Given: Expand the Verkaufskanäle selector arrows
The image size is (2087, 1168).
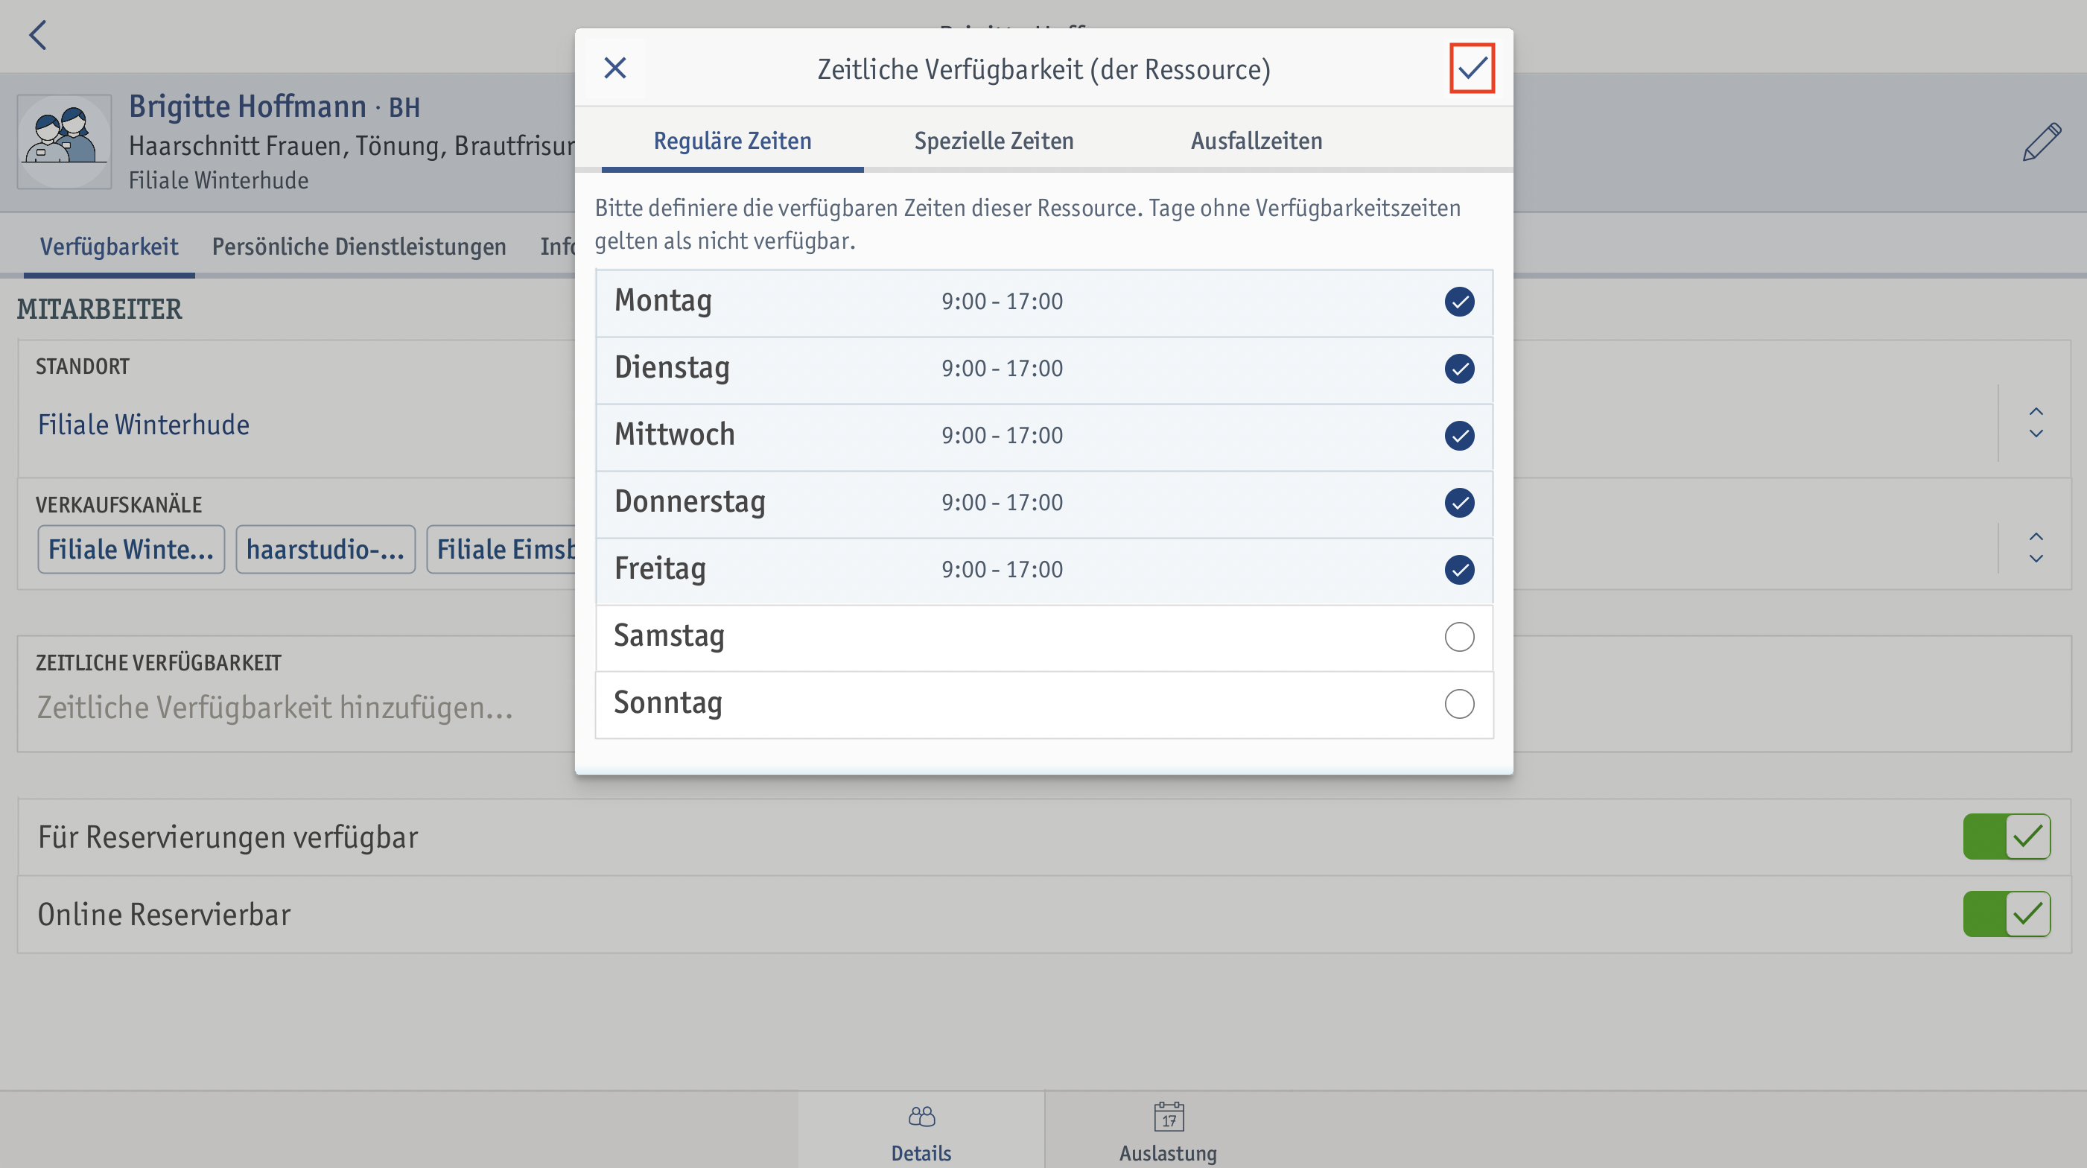Looking at the screenshot, I should pyautogui.click(x=2036, y=548).
